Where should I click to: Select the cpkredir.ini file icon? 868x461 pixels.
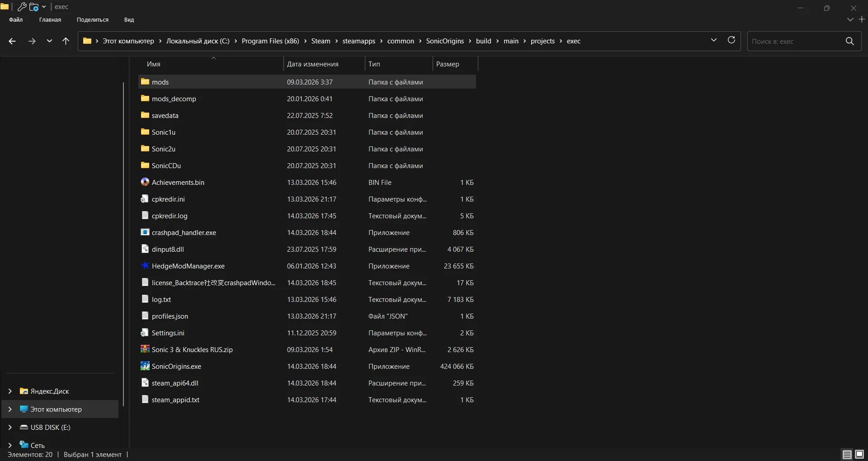tap(145, 199)
